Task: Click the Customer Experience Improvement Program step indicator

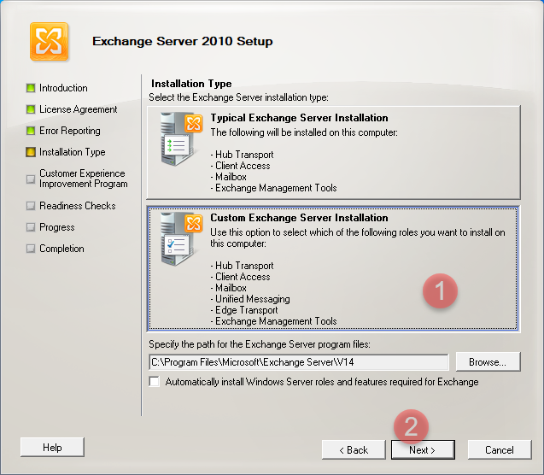Action: pos(31,179)
